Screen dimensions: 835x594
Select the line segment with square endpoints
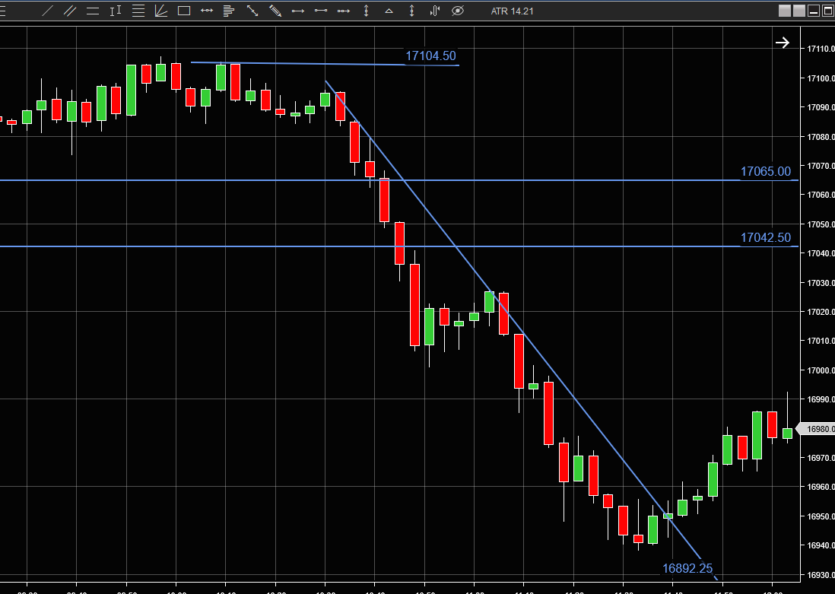(321, 11)
